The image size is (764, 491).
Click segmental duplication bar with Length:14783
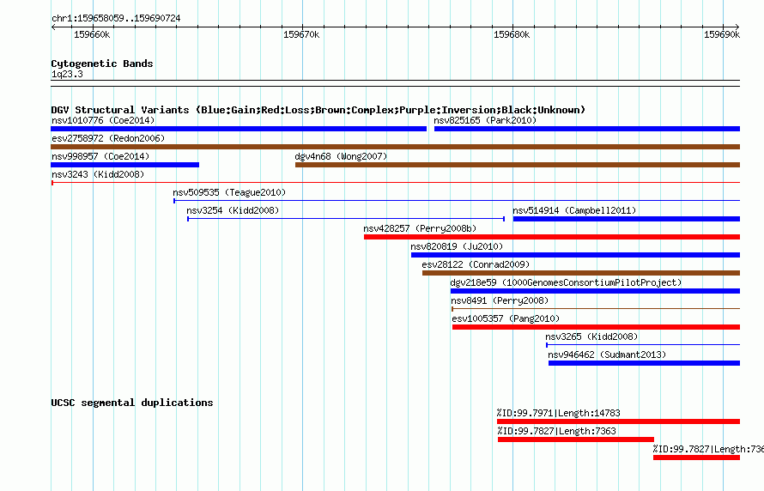click(x=618, y=421)
